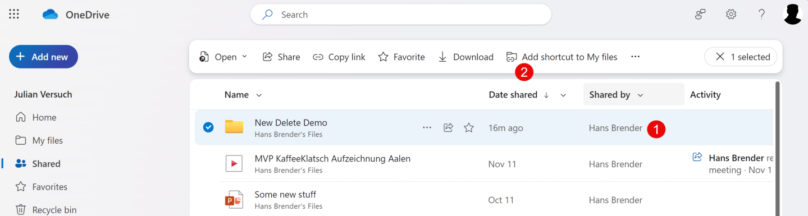Open Shared by column dropdown
The width and height of the screenshot is (808, 216).
coord(640,95)
